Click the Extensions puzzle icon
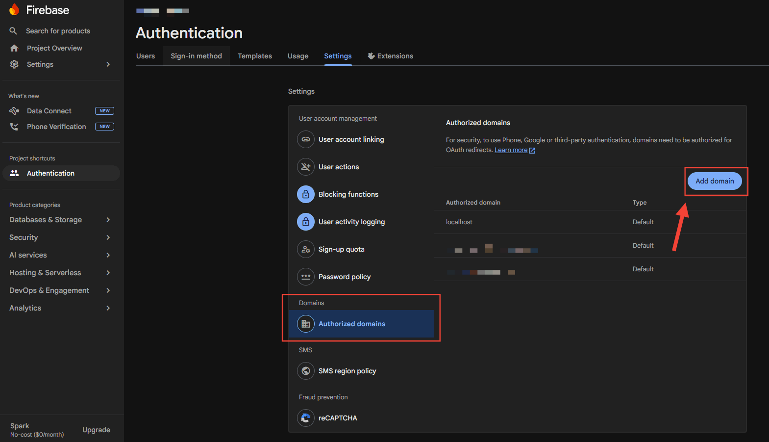This screenshot has height=442, width=769. click(372, 56)
